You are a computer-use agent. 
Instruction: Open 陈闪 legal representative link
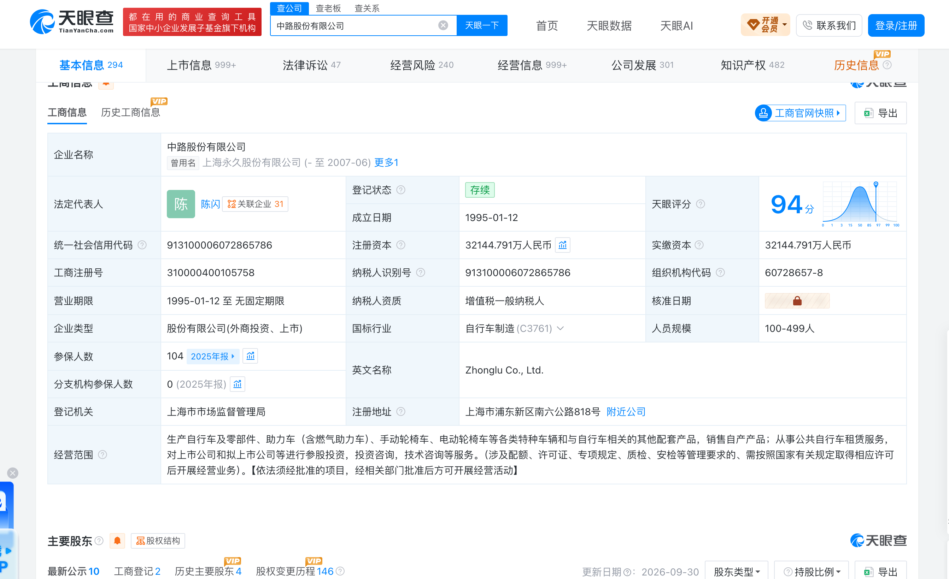click(210, 204)
